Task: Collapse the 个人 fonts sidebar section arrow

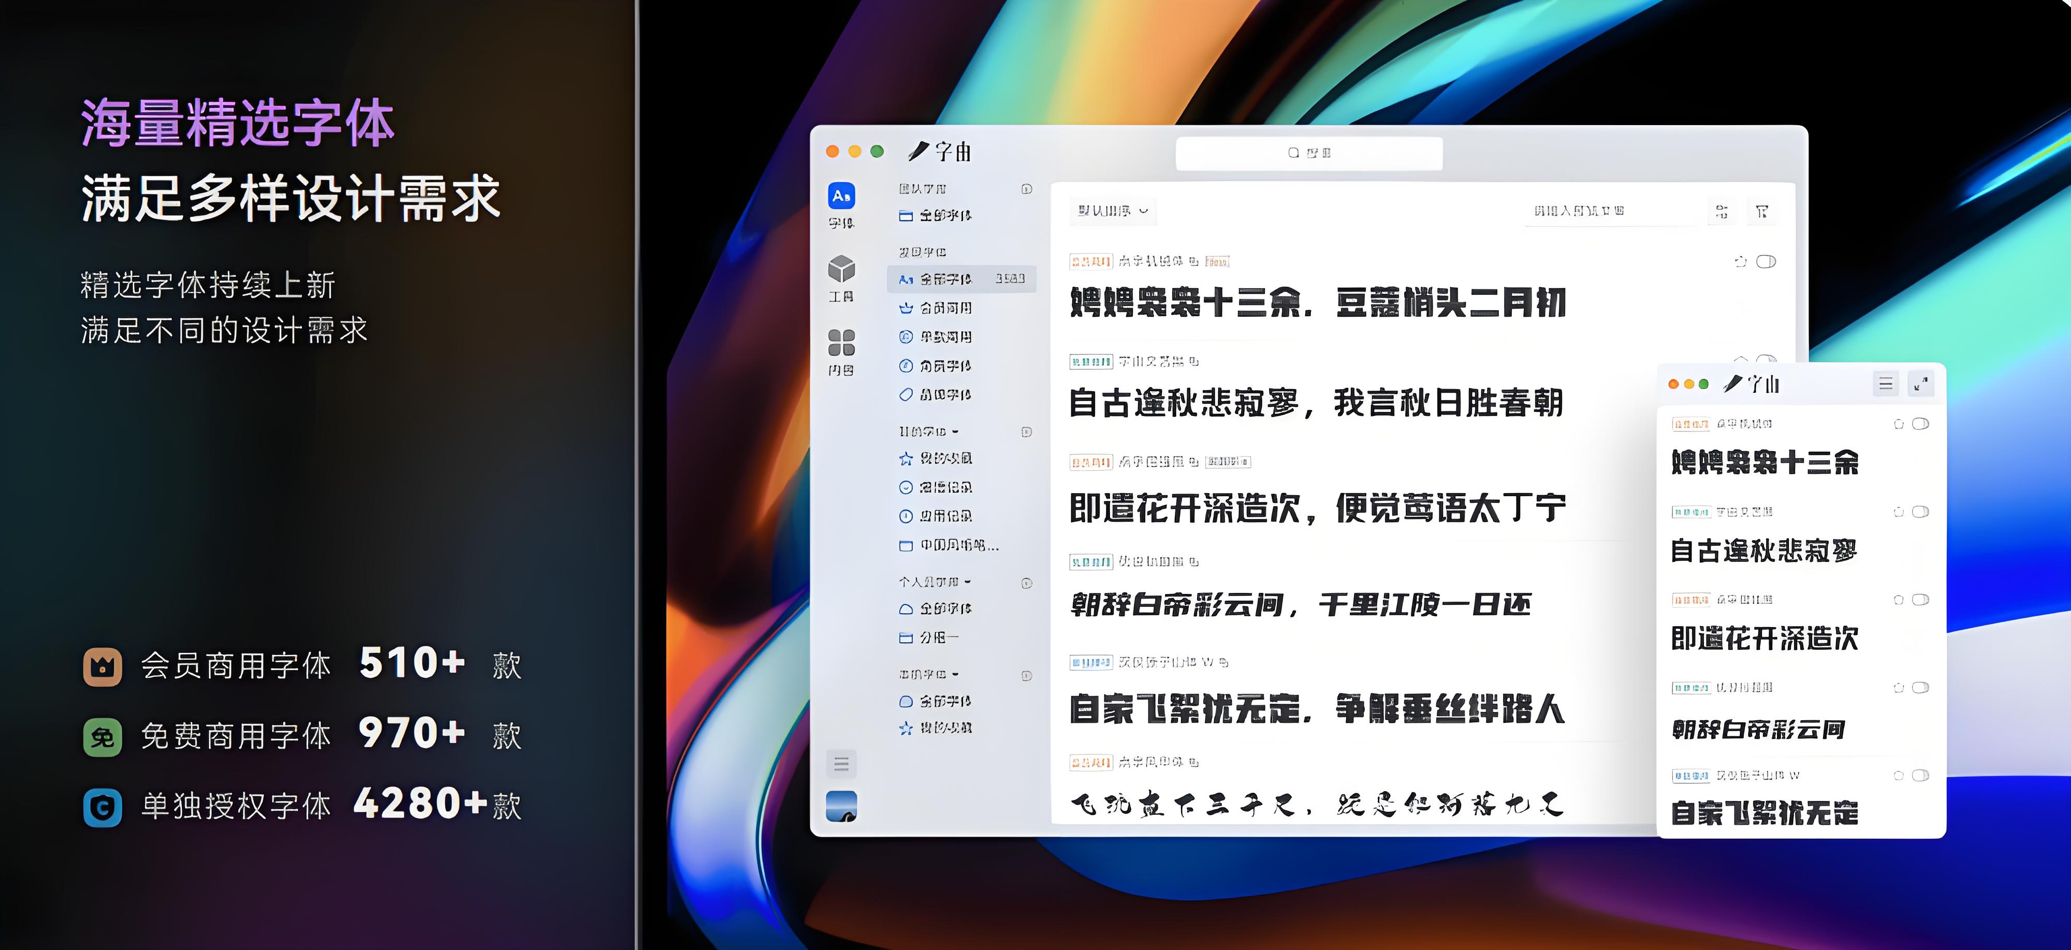Action: pyautogui.click(x=968, y=582)
